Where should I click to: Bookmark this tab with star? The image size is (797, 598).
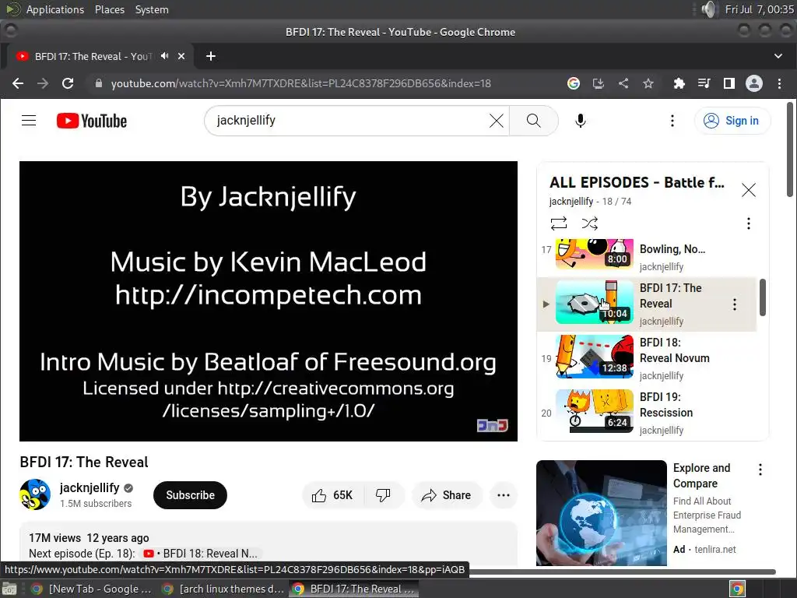(x=648, y=83)
